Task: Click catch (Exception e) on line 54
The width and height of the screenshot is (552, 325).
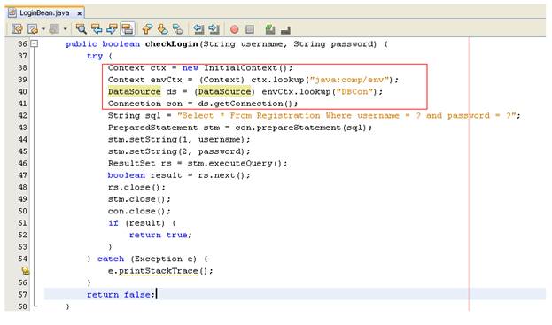Action: [147, 259]
